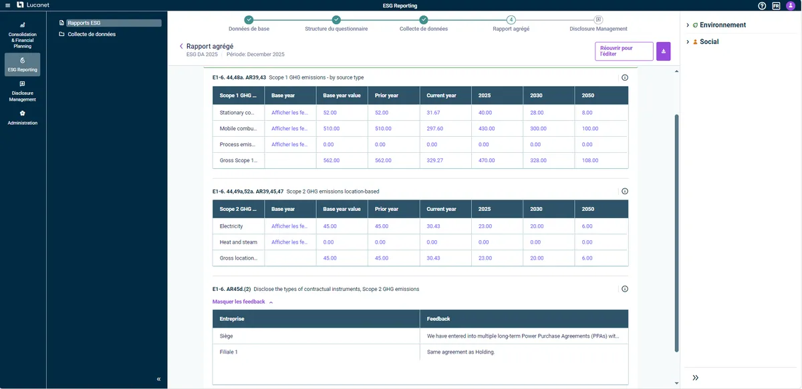Click Electricity 2025 value 23.00
802x389 pixels.
(x=486, y=226)
